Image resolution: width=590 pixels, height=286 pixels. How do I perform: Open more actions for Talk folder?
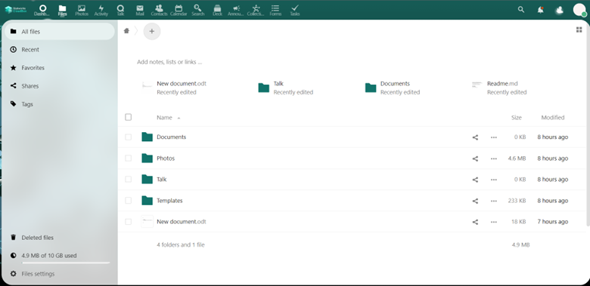[494, 180]
